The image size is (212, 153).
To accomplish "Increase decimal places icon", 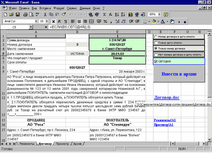I will [x=117, y=21].
